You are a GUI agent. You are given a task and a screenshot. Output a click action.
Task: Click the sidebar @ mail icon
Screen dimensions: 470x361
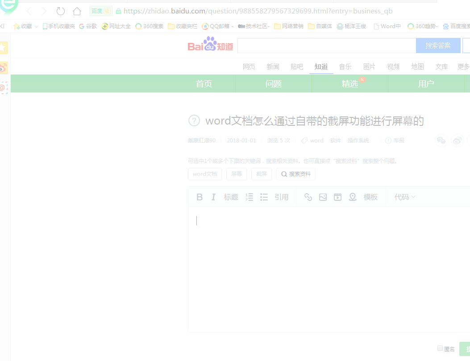tap(4, 88)
